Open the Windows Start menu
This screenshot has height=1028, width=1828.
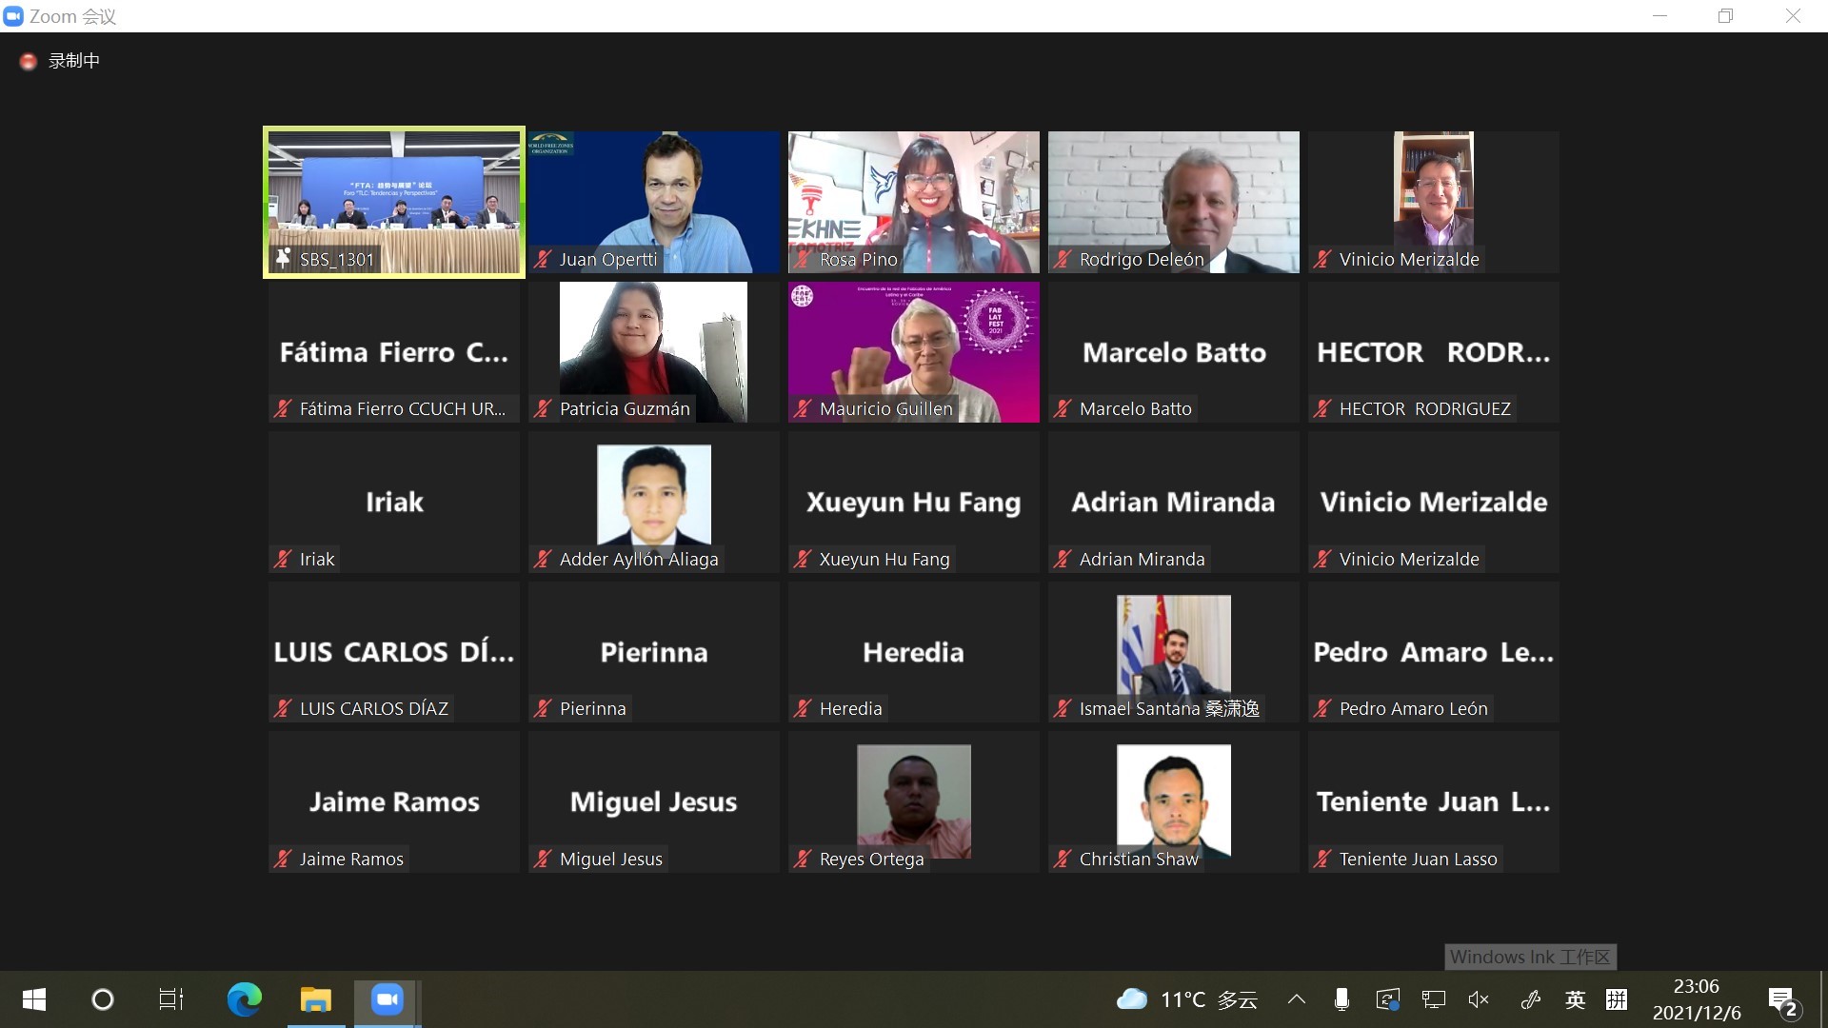point(34,999)
